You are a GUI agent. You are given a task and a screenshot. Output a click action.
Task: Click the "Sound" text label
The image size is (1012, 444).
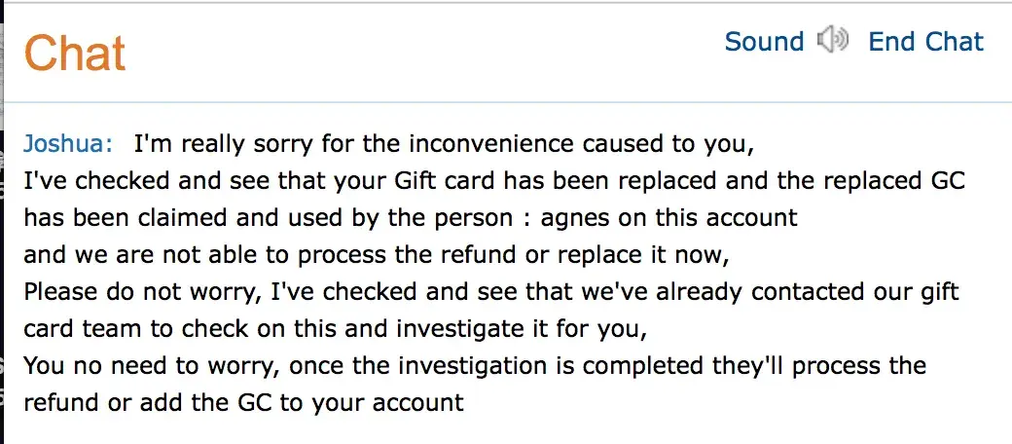coord(764,42)
